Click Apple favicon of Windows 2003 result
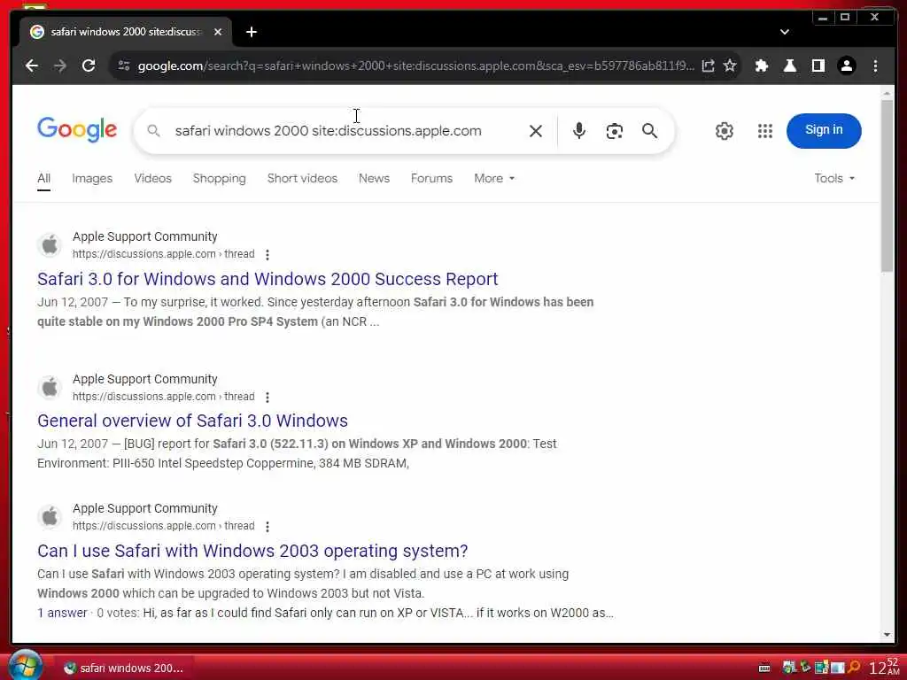 tap(50, 517)
